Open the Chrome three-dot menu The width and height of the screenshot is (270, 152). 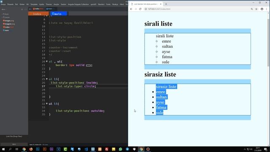pyautogui.click(x=267, y=9)
